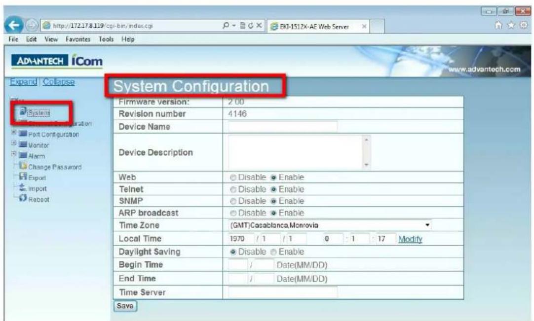Click the compatibility view page icon
Image resolution: width=534 pixels, height=321 pixels.
(x=242, y=26)
